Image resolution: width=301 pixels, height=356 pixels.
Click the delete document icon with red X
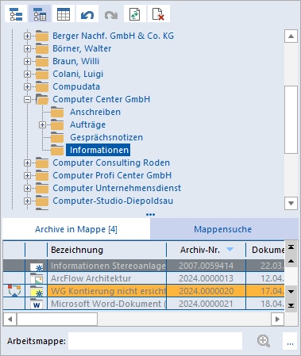coord(159,14)
